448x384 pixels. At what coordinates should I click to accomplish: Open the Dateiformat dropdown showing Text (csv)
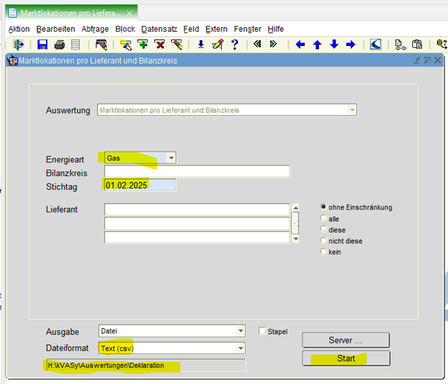tap(241, 348)
